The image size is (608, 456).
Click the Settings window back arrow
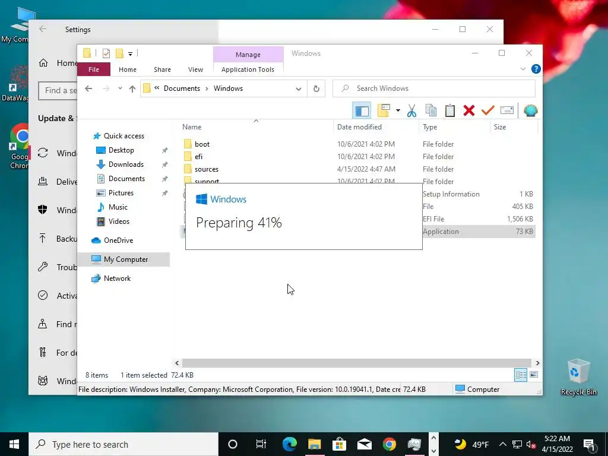click(43, 29)
